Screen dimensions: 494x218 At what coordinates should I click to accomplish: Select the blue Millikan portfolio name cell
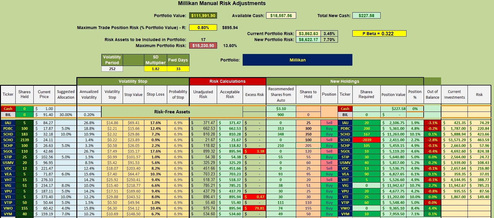(297, 60)
